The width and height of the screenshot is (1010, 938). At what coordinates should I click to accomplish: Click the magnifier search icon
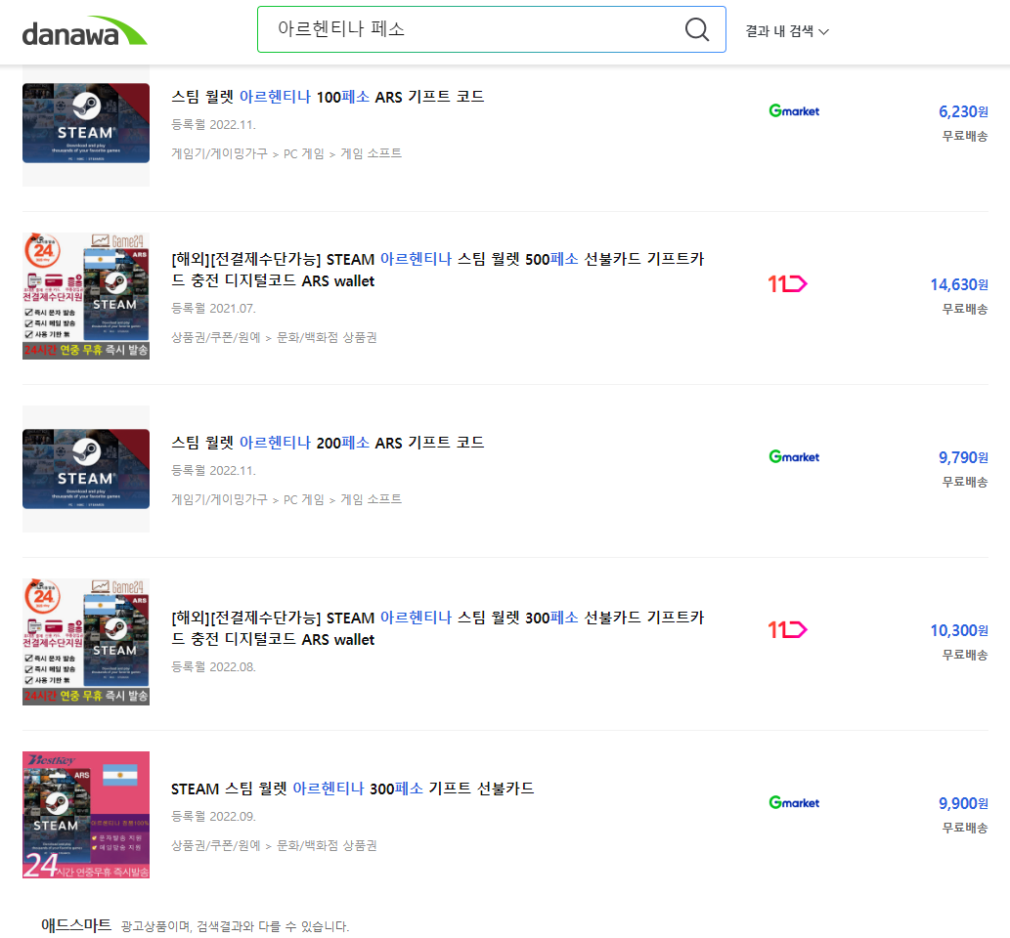[x=696, y=29]
